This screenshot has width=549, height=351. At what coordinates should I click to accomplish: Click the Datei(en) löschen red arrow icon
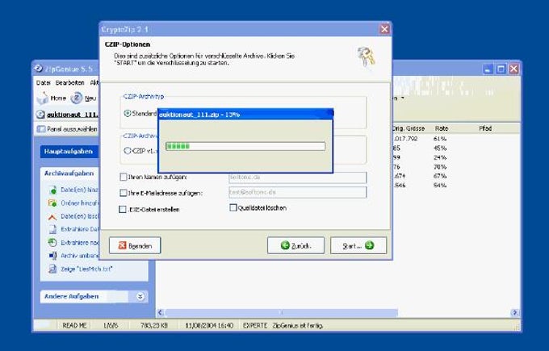click(52, 217)
